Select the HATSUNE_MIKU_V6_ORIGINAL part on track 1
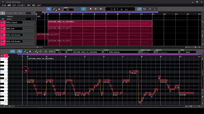Screen dimensions: 204x114 100,23
